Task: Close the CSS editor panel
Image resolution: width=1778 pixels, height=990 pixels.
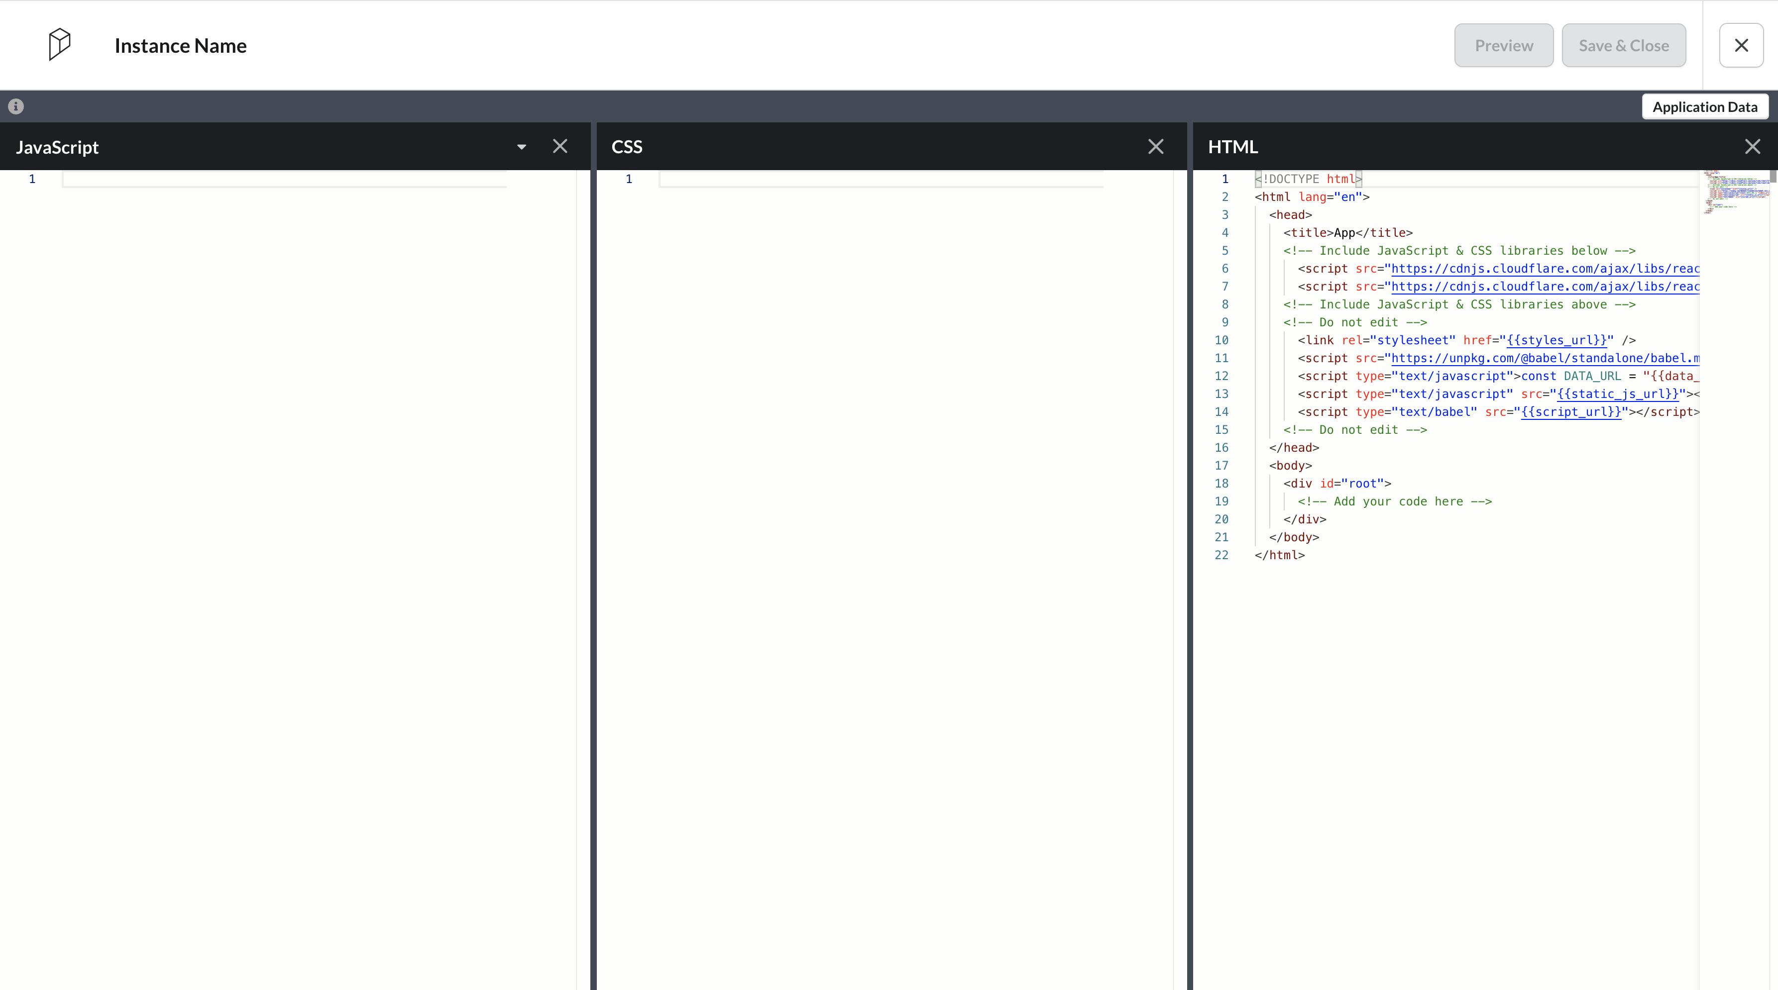Action: (1155, 146)
